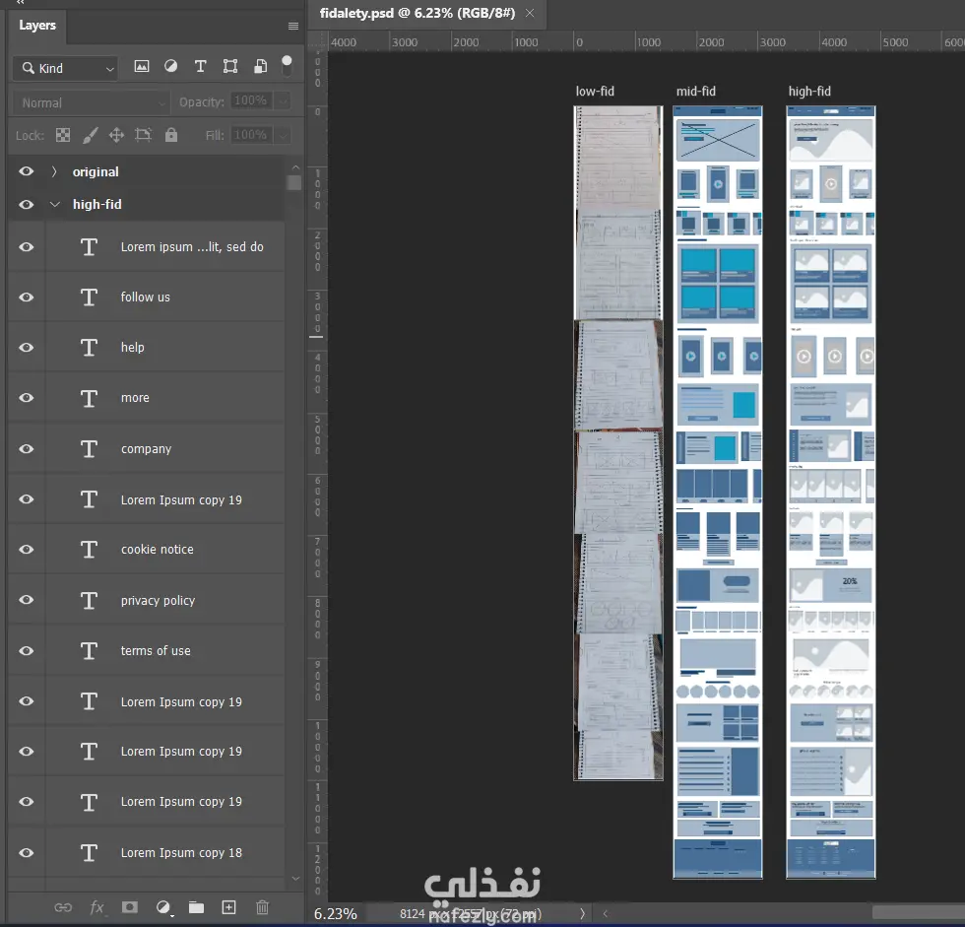Click T icon of 'company' layer
The image size is (965, 927).
(89, 449)
